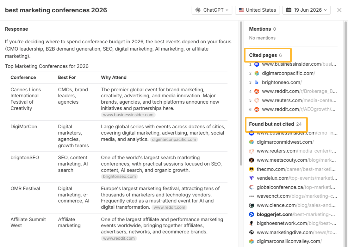Click the Conference column header
This screenshot has height=247, width=348.
(x=23, y=77)
